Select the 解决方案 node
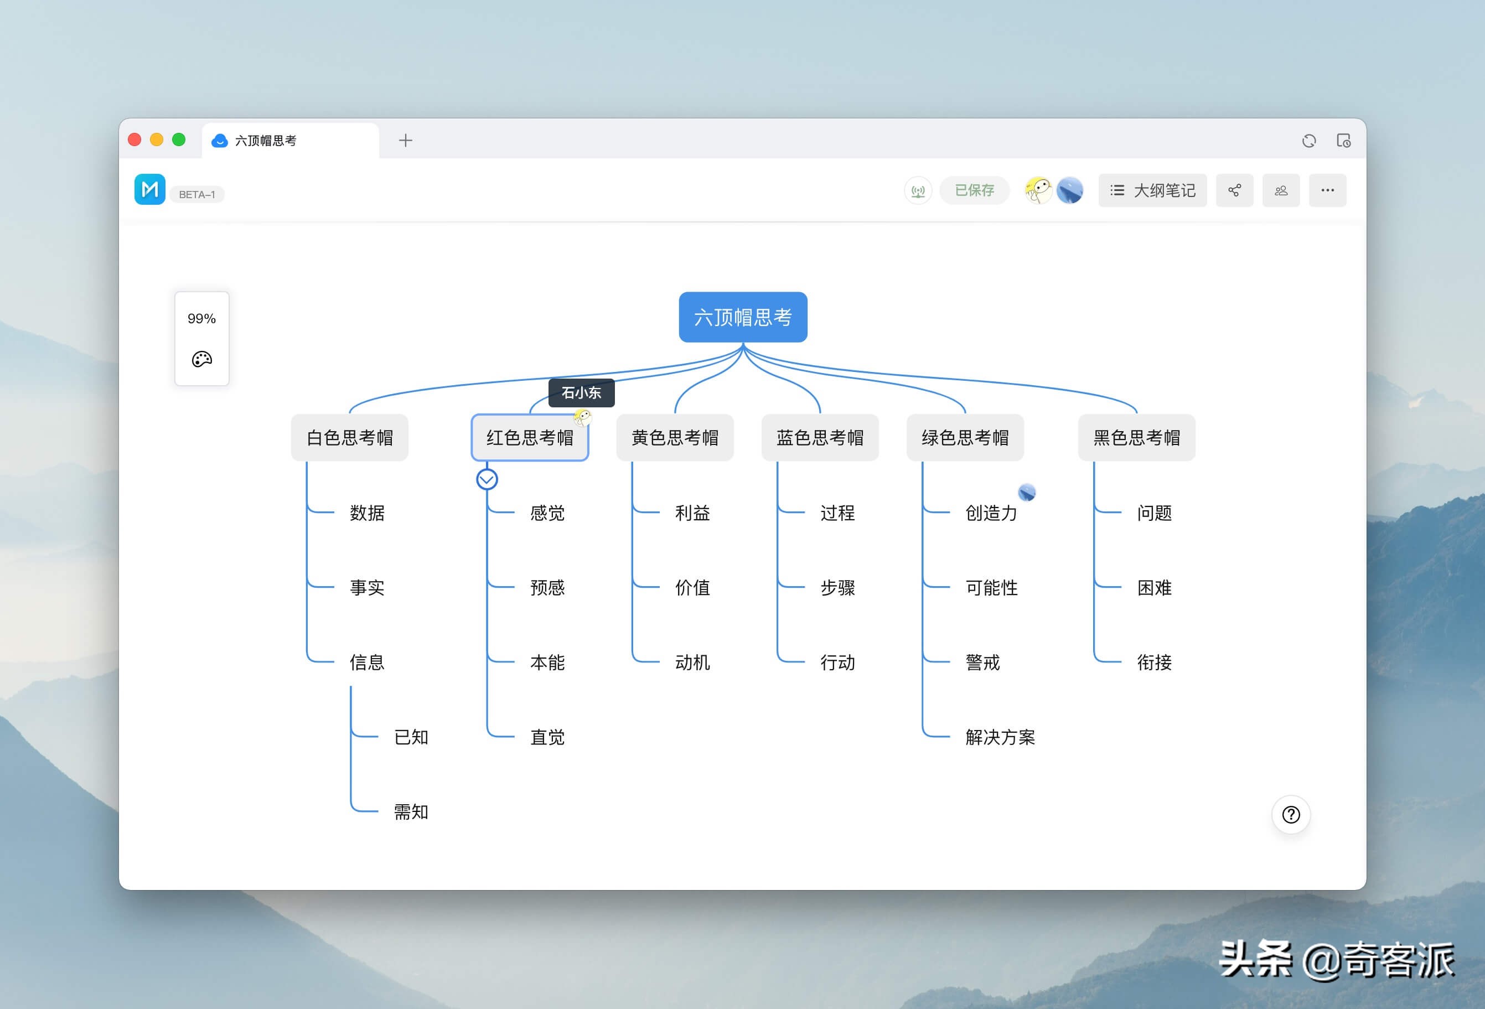The width and height of the screenshot is (1485, 1009). tap(1000, 737)
